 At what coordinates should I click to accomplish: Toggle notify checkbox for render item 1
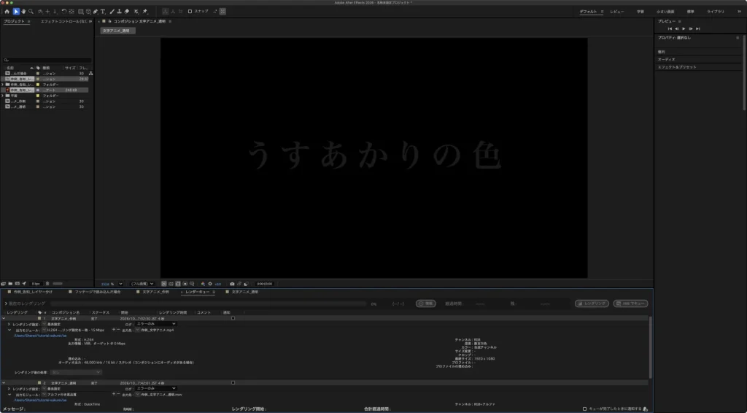[x=233, y=318]
